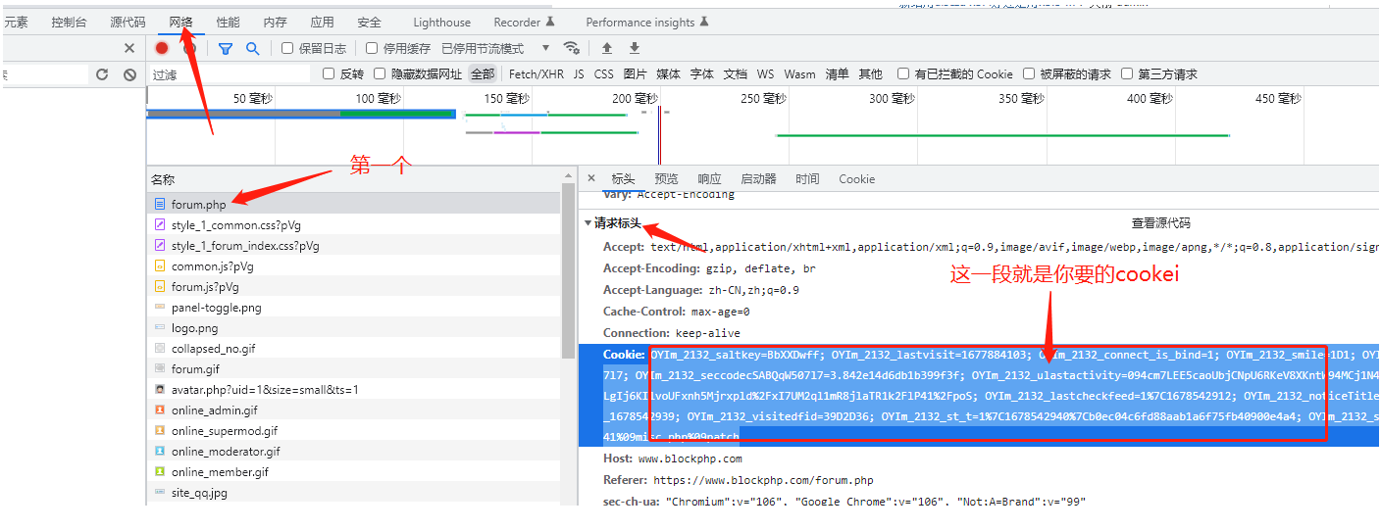Check the 停用缓存 checkbox
Image resolution: width=1381 pixels, height=531 pixels.
coord(372,48)
